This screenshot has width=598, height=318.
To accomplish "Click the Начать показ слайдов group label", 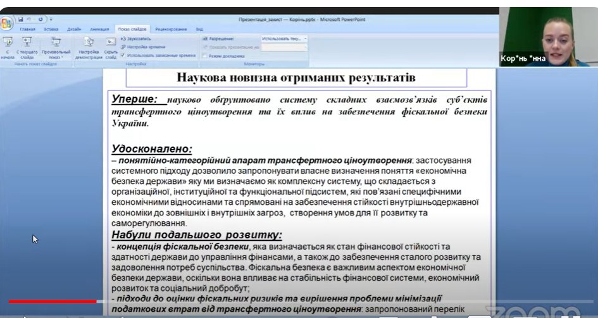I will (36, 64).
